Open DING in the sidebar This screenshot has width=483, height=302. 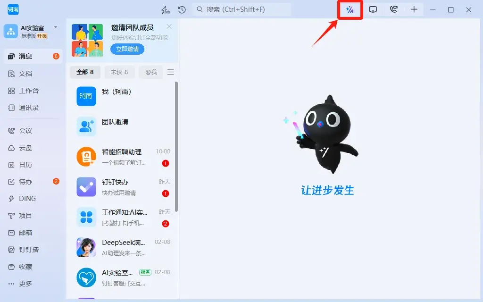33,199
